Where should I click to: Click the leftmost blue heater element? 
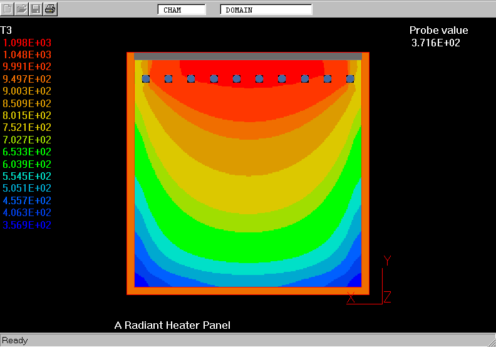pos(146,78)
